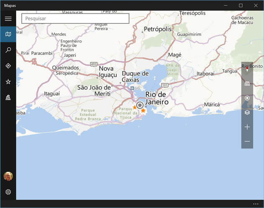
Task: Click the Teresópolis city label
Action: click(192, 13)
